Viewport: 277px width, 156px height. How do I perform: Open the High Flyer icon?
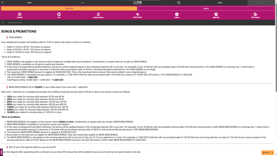[x=216, y=15]
